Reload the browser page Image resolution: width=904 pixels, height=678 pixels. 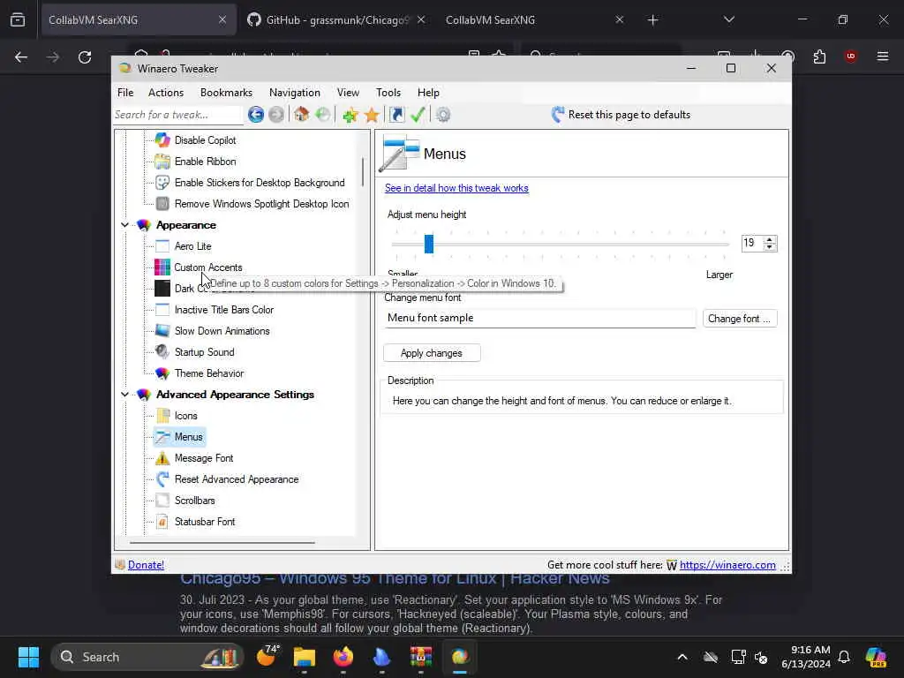click(x=85, y=57)
